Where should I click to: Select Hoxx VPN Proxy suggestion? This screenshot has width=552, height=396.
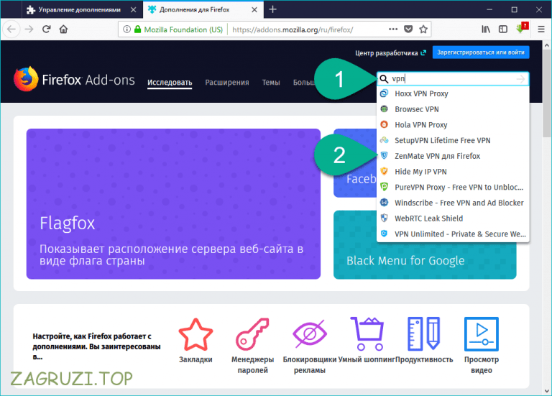pyautogui.click(x=453, y=93)
